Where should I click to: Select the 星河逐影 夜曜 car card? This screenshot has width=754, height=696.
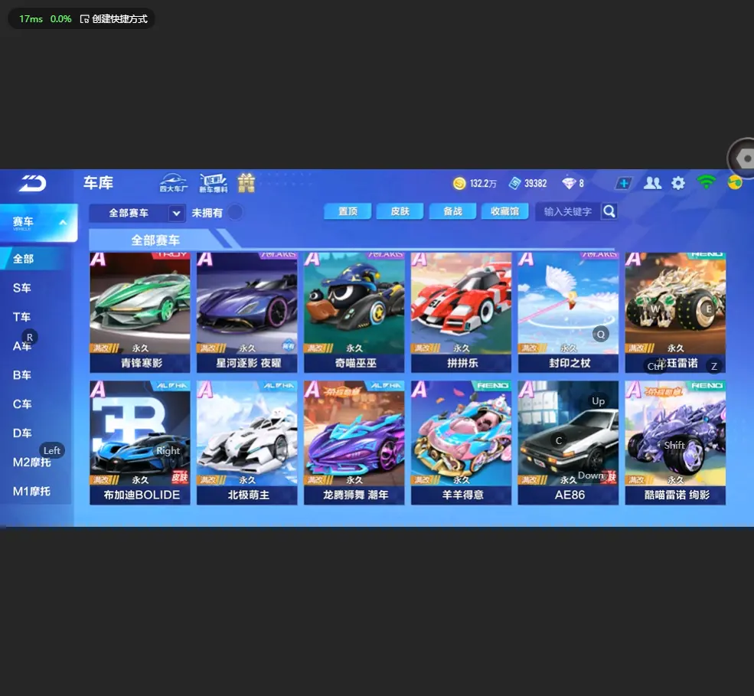point(247,312)
